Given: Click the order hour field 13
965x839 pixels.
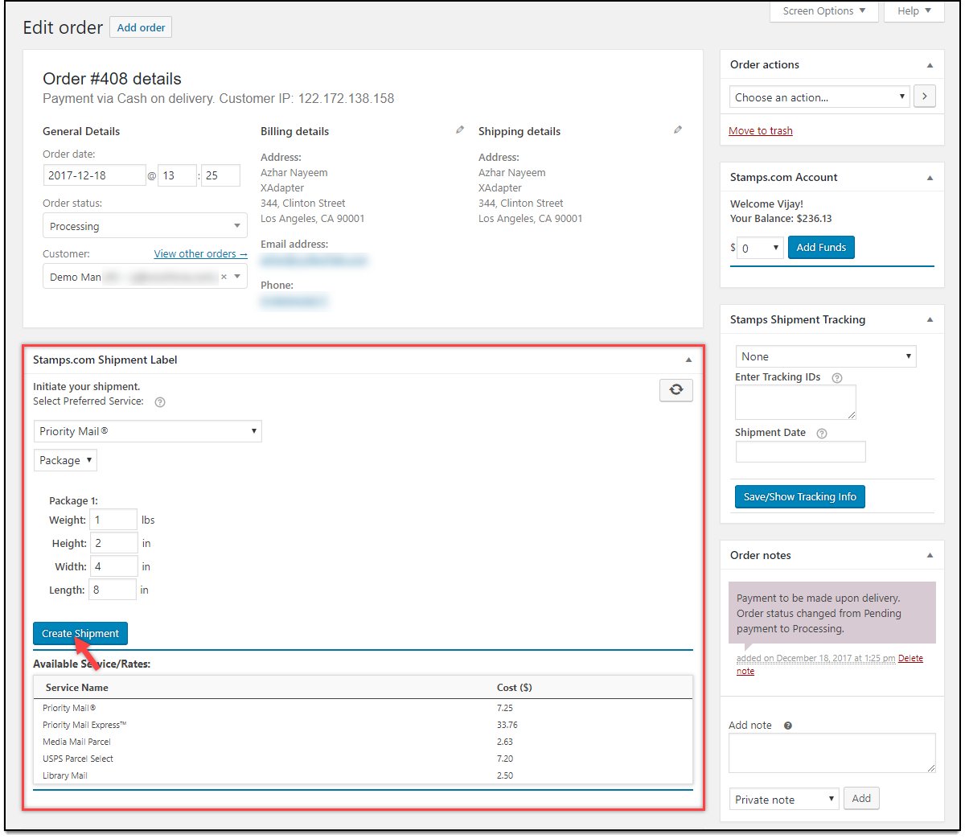Looking at the screenshot, I should (x=177, y=175).
